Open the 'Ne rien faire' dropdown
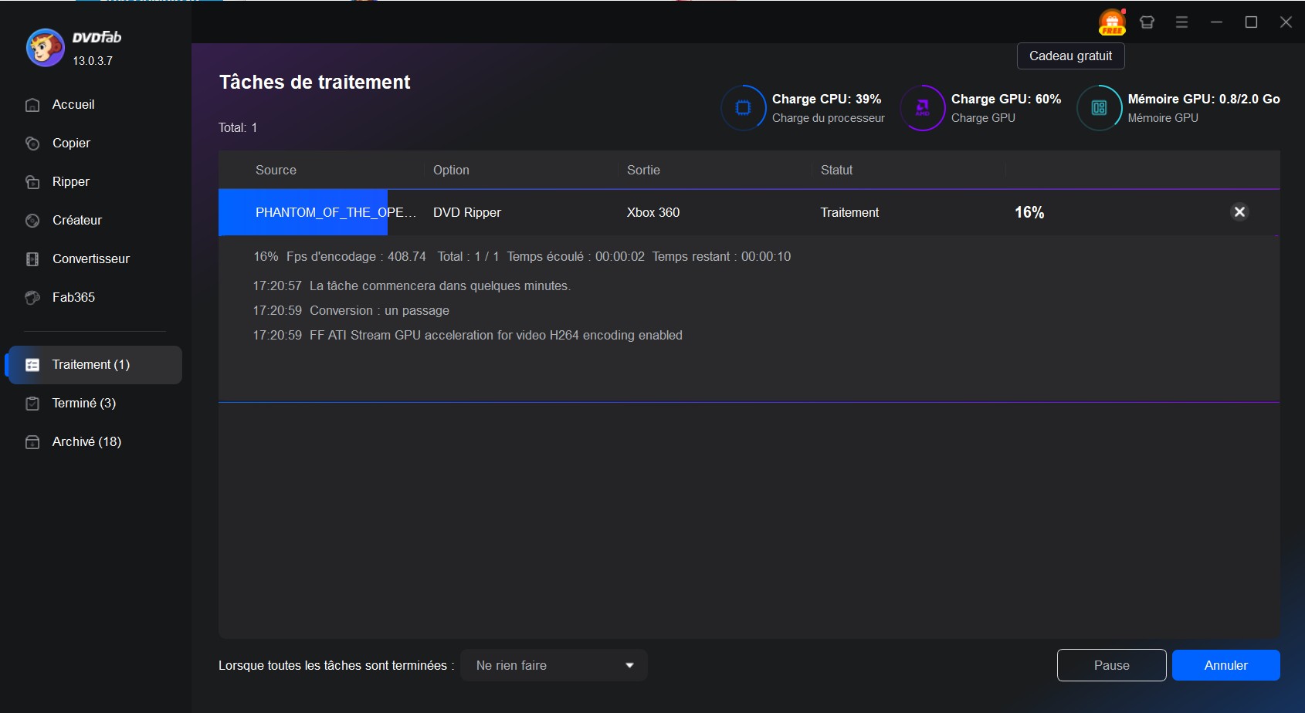Viewport: 1305px width, 713px height. point(554,664)
